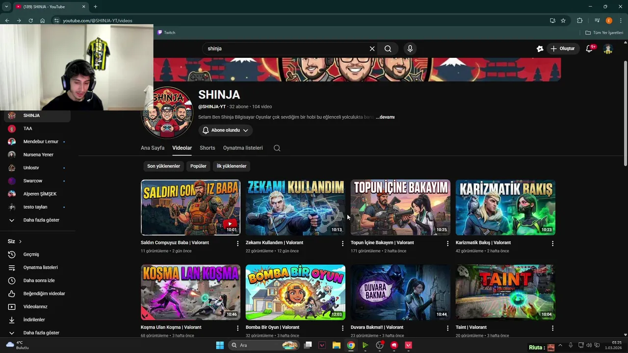Screen dimensions: 628x353
Task: Open the SHINJA channel profile picture
Action: (167, 113)
